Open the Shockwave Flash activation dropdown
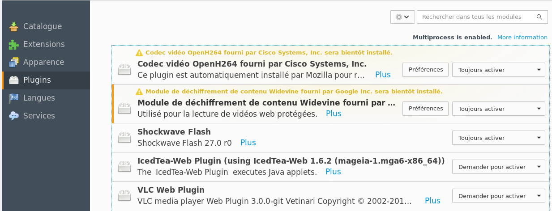The width and height of the screenshot is (552, 211). pos(499,138)
